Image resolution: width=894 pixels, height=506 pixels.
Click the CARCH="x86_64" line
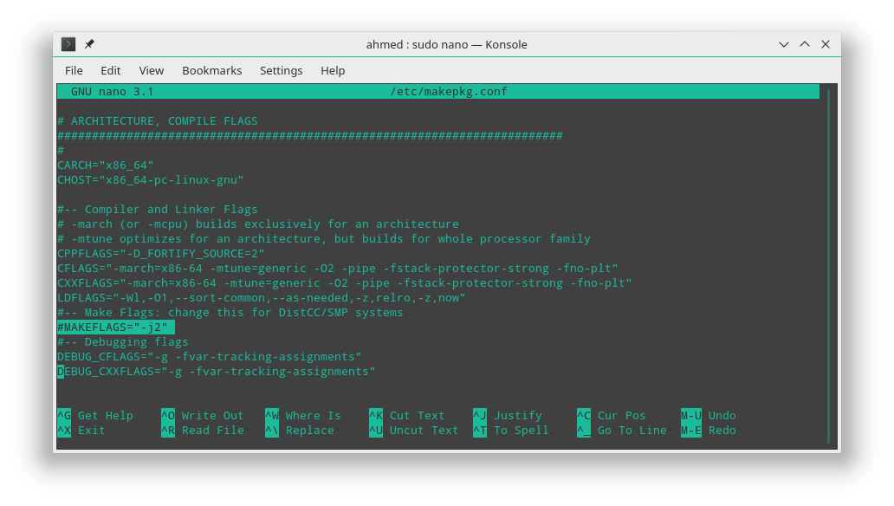(106, 165)
